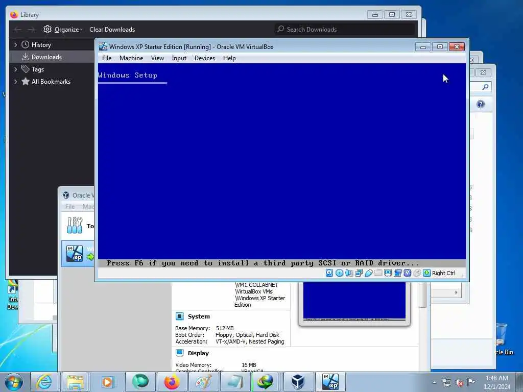Image resolution: width=523 pixels, height=392 pixels.
Task: Select History in Library sidebar
Action: point(41,45)
